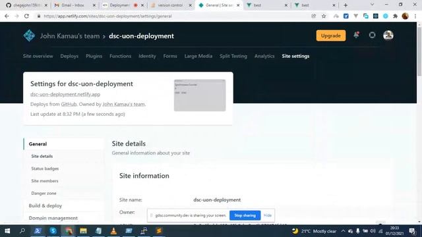
Task: Click the weather widget in taskbar
Action: (315, 231)
